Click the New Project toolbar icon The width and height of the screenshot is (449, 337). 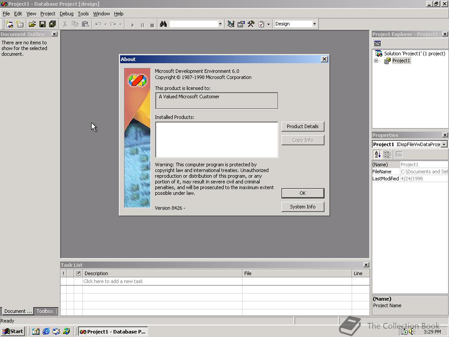click(x=10, y=24)
